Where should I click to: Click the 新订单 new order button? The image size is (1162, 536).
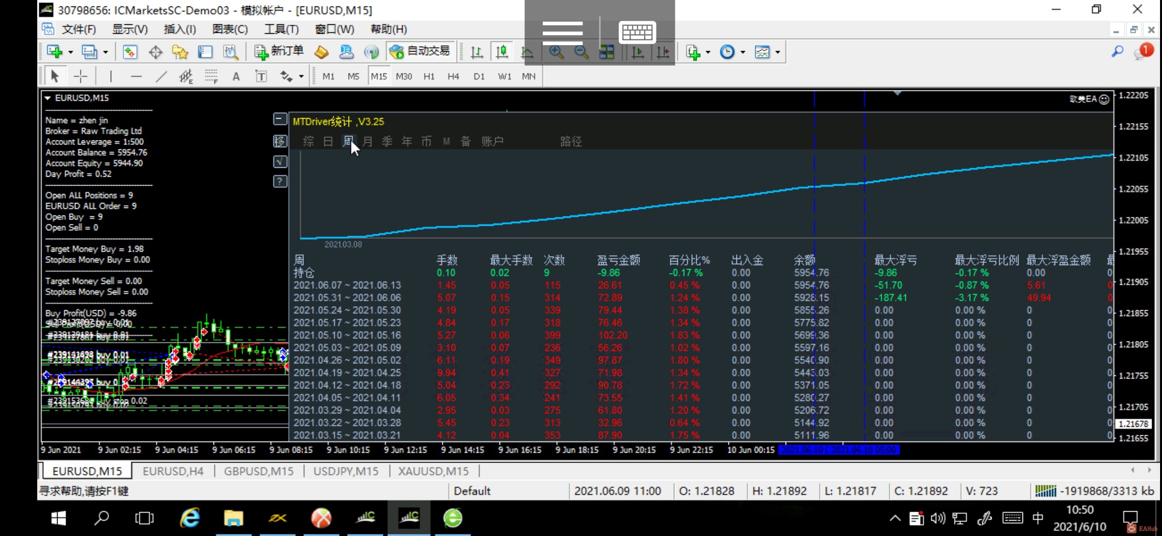point(279,51)
